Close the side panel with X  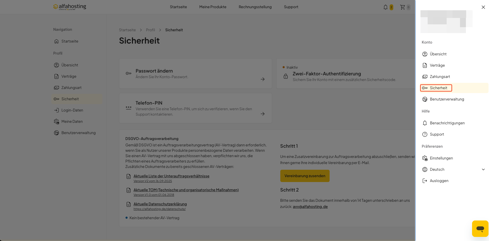pyautogui.click(x=483, y=7)
